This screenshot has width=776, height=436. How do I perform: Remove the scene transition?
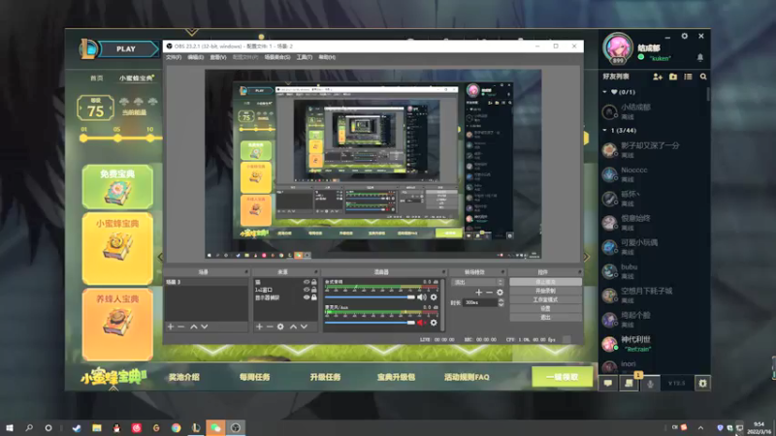point(490,293)
